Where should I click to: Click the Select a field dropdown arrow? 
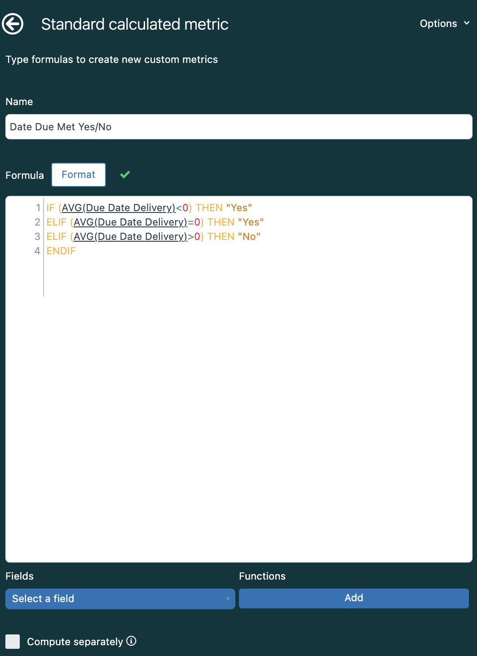(x=228, y=599)
